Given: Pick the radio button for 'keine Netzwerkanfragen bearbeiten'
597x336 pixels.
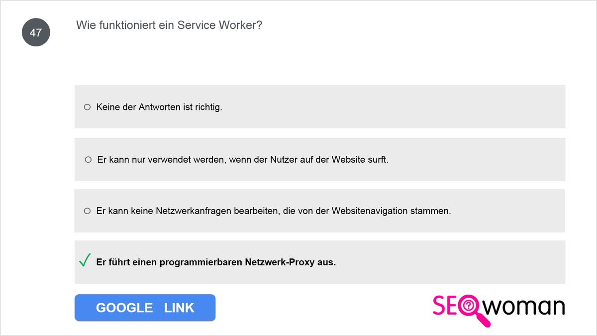Looking at the screenshot, I should [87, 211].
